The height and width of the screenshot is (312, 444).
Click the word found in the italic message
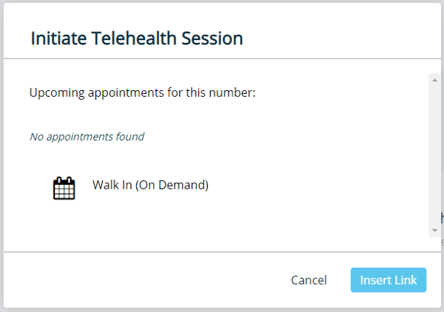point(129,136)
